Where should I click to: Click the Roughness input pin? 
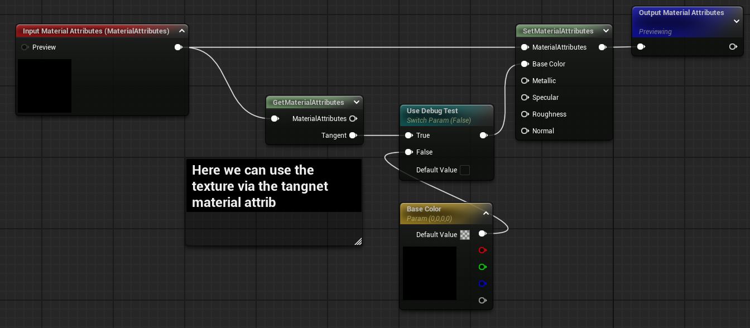coord(525,114)
